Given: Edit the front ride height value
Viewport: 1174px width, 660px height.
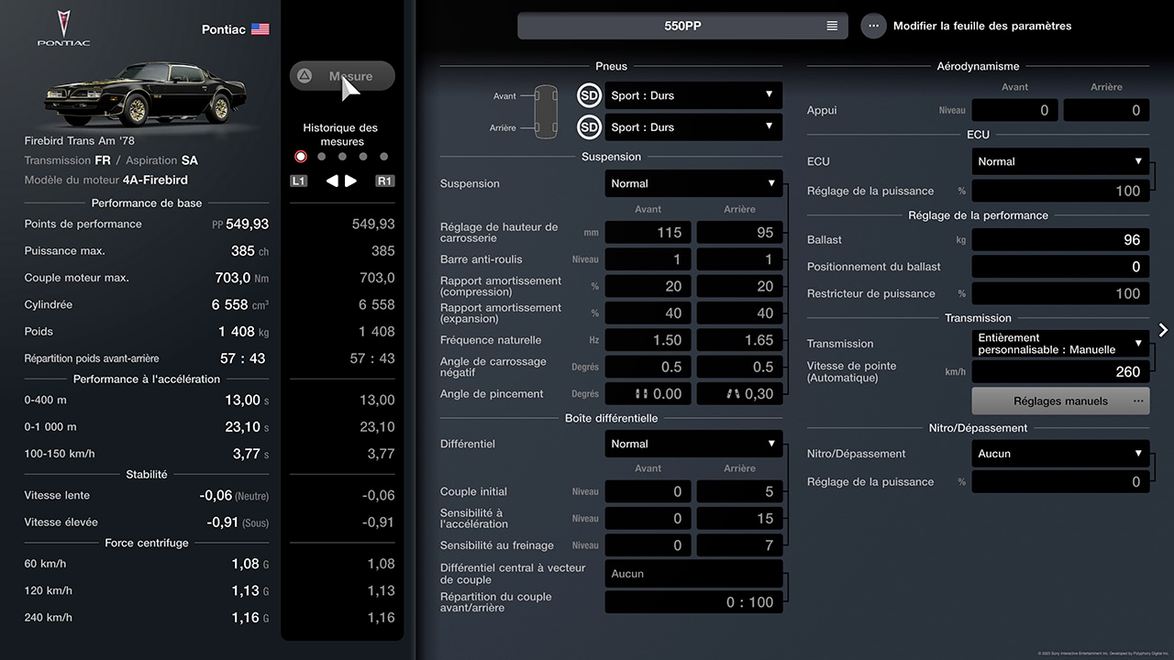Looking at the screenshot, I should coord(648,233).
